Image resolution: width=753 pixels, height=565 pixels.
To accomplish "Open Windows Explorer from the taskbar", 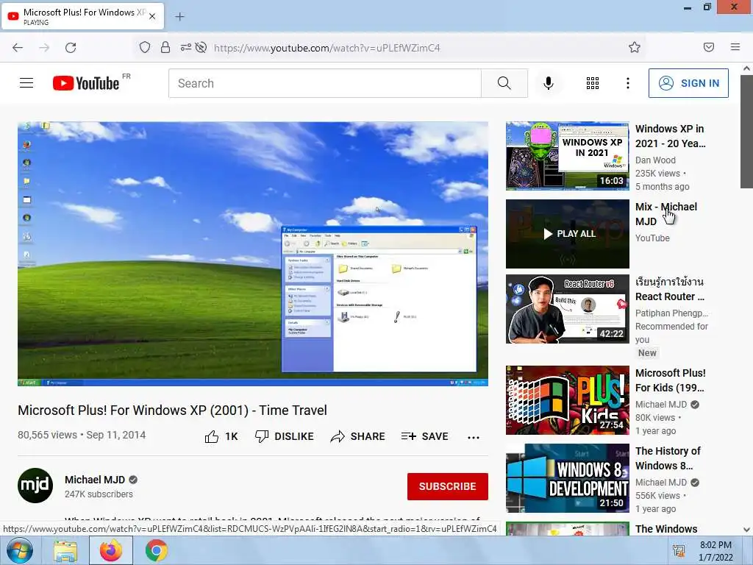I will pyautogui.click(x=65, y=550).
